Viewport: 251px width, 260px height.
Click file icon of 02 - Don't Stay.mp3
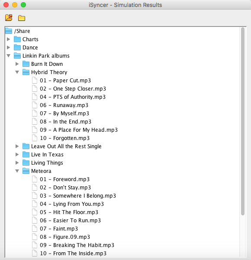pos(35,187)
